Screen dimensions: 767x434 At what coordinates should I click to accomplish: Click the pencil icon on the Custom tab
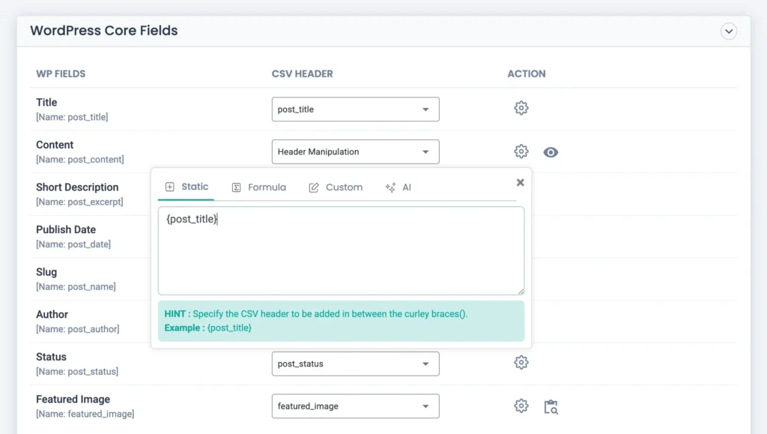pyautogui.click(x=314, y=187)
